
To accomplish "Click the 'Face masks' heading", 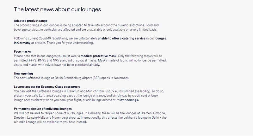I will coord(22,51).
